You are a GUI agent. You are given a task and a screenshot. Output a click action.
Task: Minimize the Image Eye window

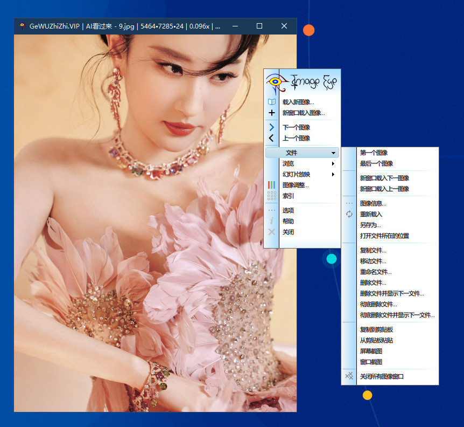pyautogui.click(x=235, y=26)
